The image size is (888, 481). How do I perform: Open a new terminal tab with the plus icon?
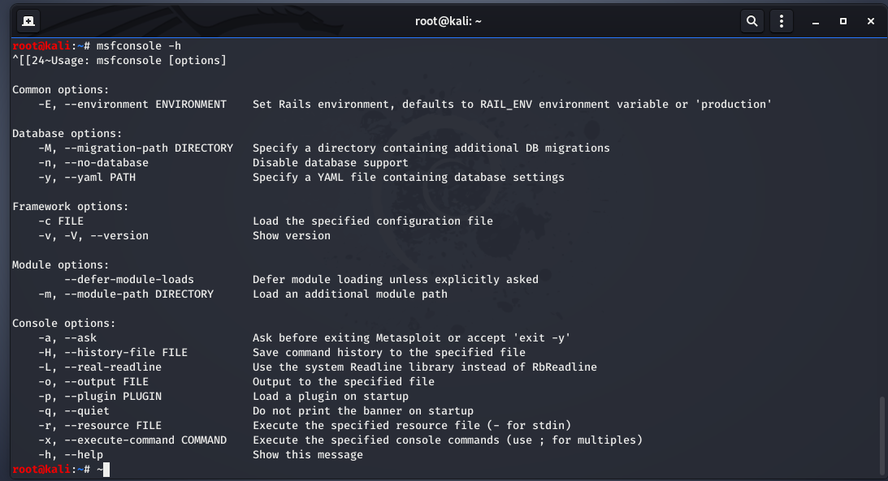point(28,21)
